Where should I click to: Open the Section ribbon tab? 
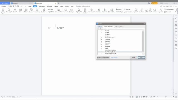[x=67, y=6]
